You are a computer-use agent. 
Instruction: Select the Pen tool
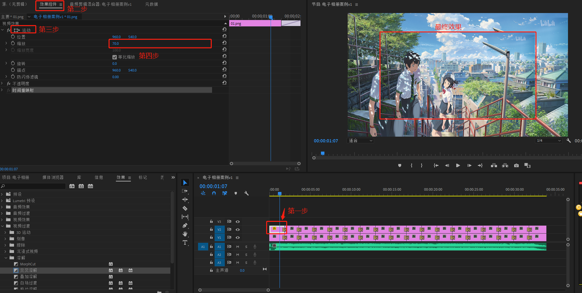pos(185,225)
